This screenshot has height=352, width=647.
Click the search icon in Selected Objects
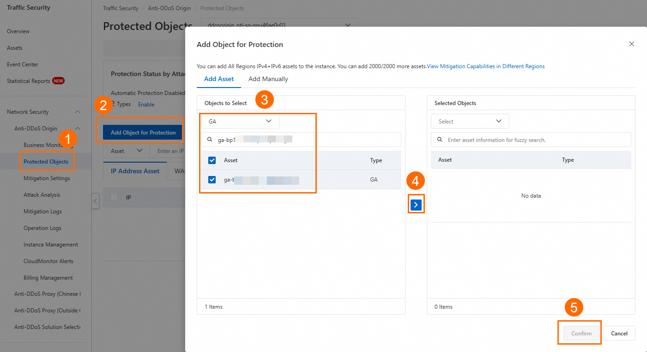pyautogui.click(x=440, y=140)
